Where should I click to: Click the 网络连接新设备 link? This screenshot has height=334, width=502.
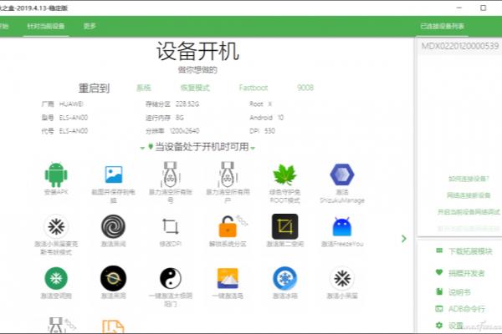(x=469, y=195)
